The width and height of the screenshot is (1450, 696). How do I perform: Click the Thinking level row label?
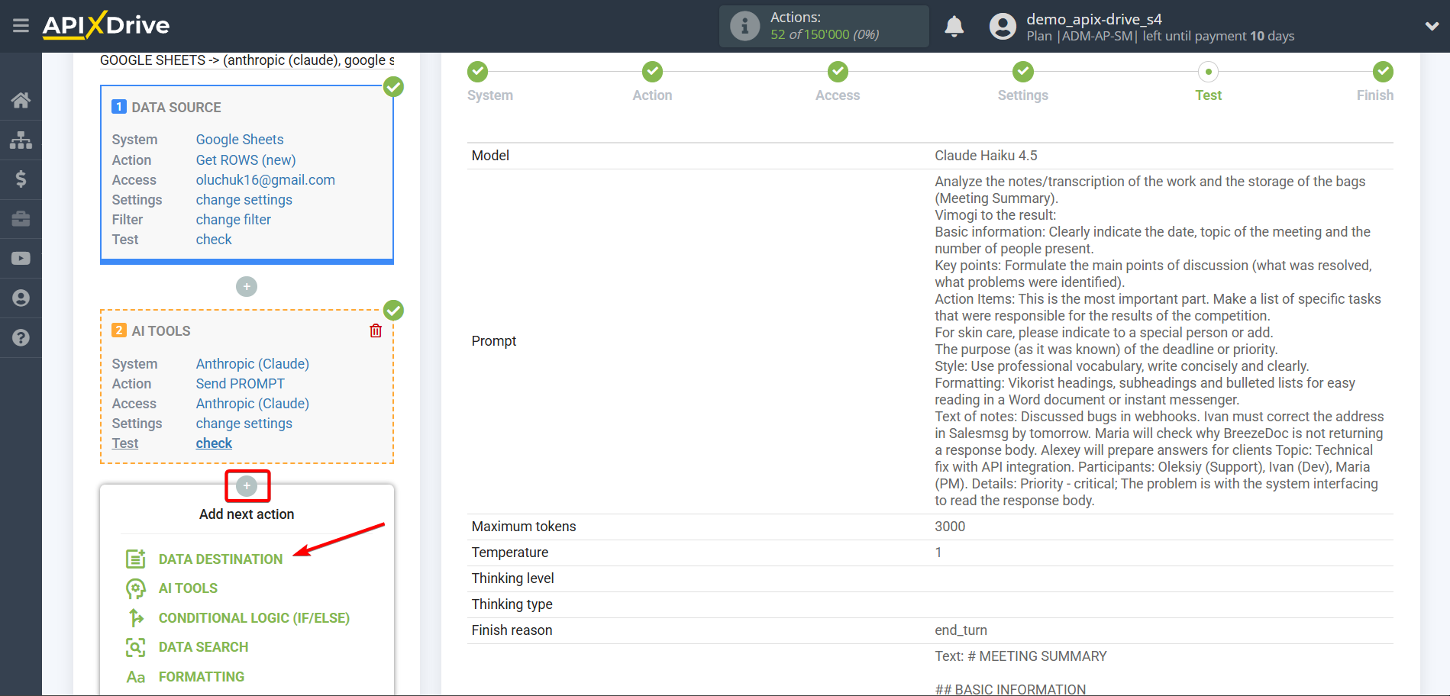coord(513,578)
